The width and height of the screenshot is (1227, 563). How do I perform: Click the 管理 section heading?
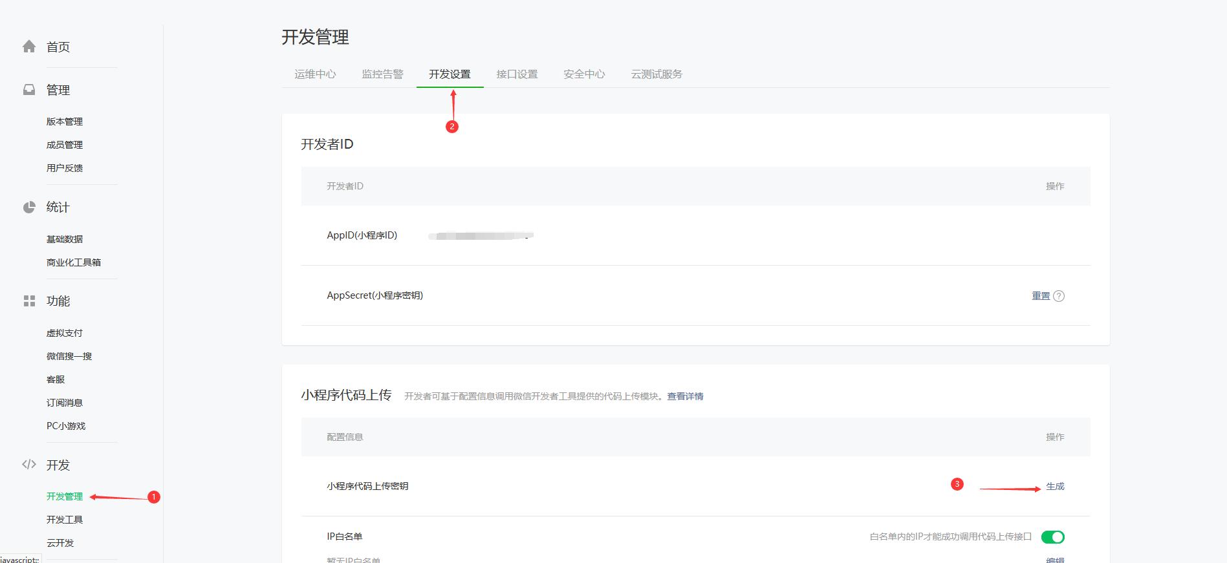pyautogui.click(x=58, y=90)
